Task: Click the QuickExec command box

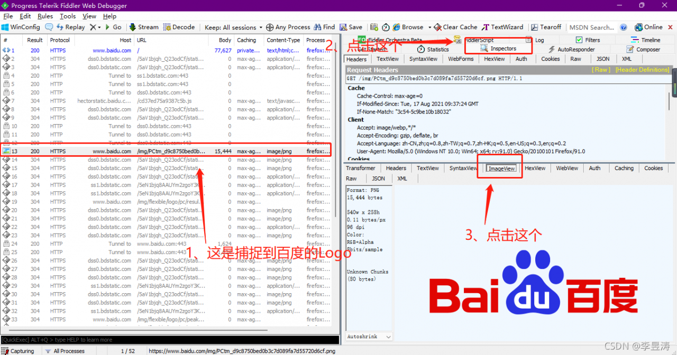Action: point(169,340)
